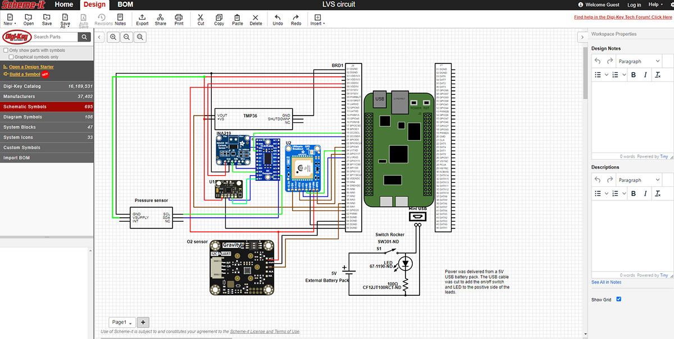
Task: Click the Search Parts input field
Action: (x=54, y=37)
